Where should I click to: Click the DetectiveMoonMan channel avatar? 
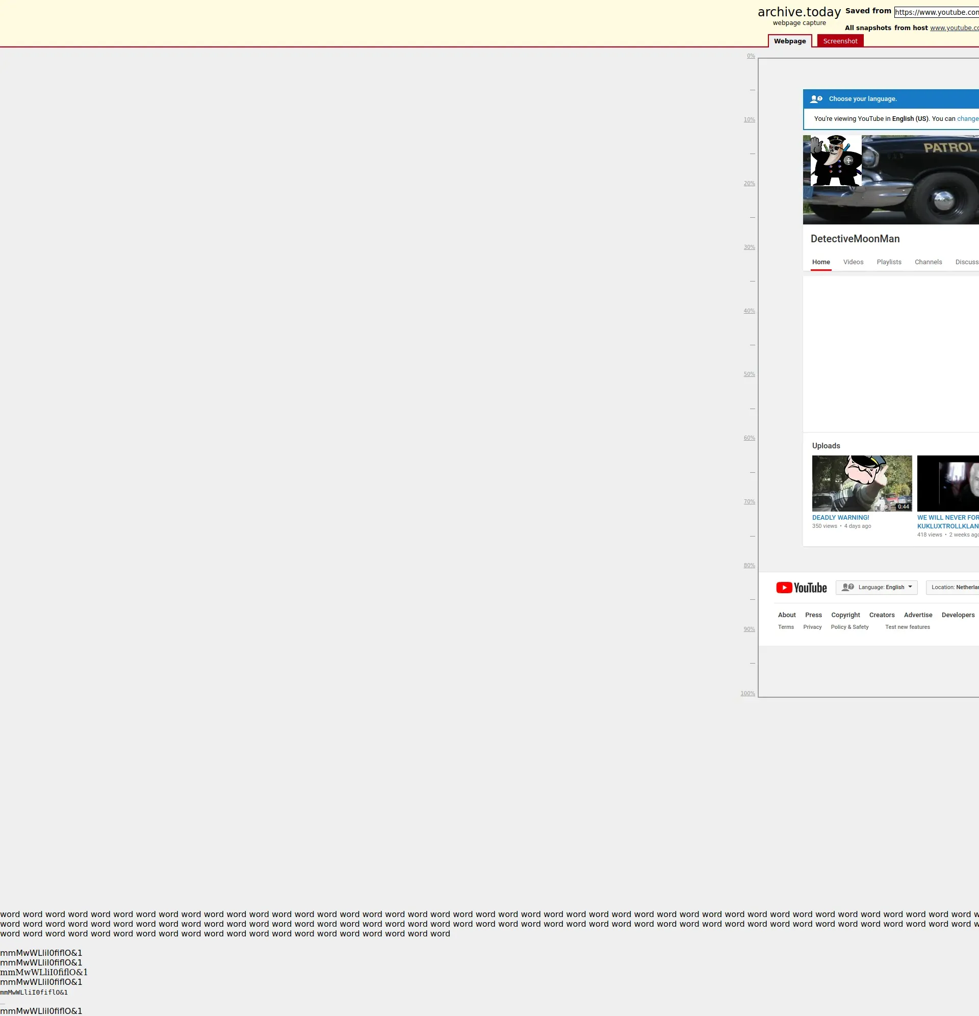(x=835, y=161)
